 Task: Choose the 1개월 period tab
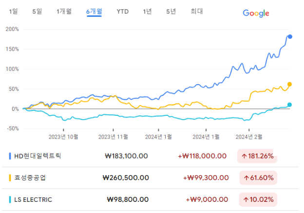point(64,11)
